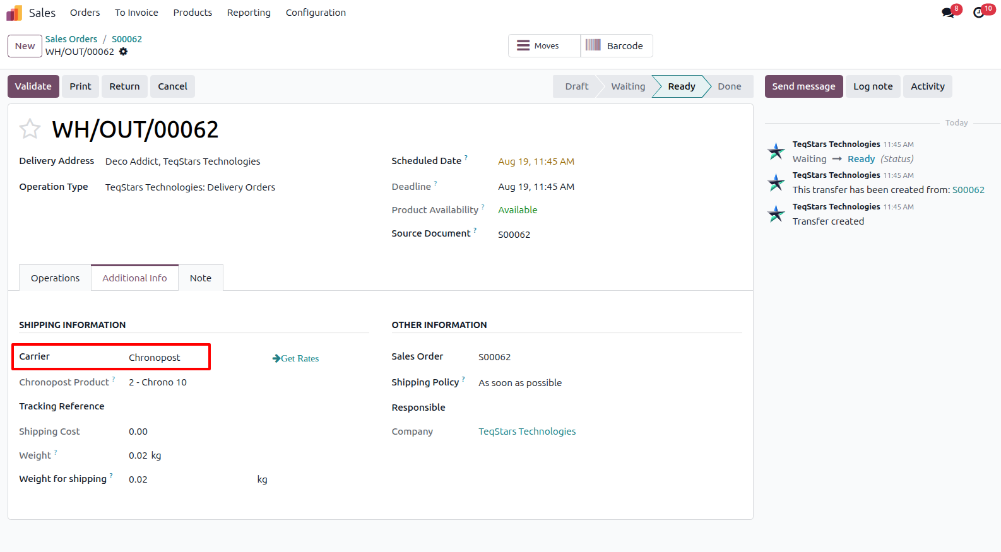Click TeqStars avatar on Transfer created message

[776, 214]
